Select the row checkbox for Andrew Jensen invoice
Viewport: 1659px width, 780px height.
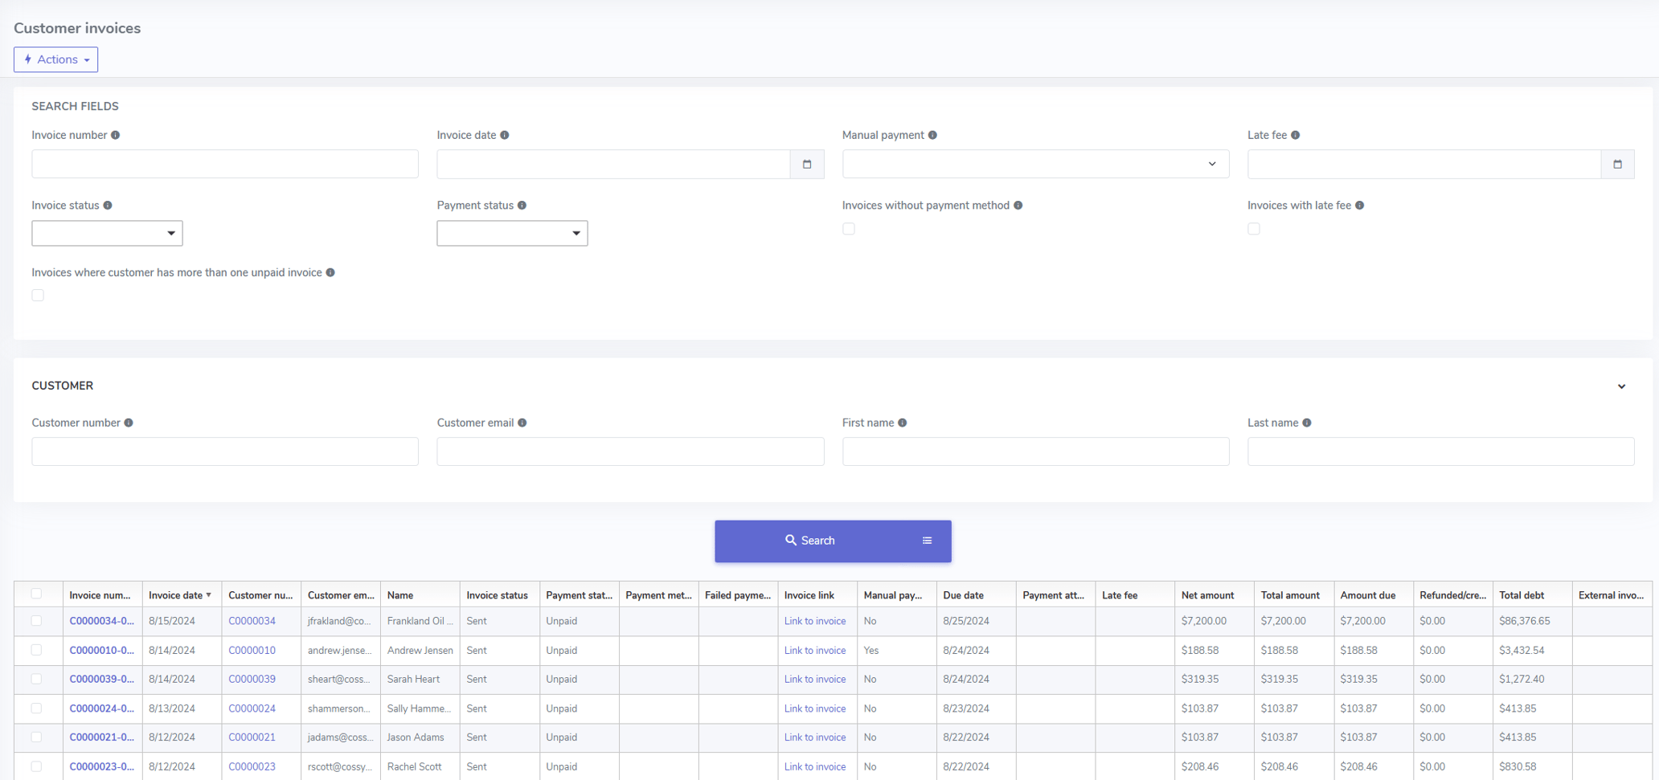tap(36, 650)
